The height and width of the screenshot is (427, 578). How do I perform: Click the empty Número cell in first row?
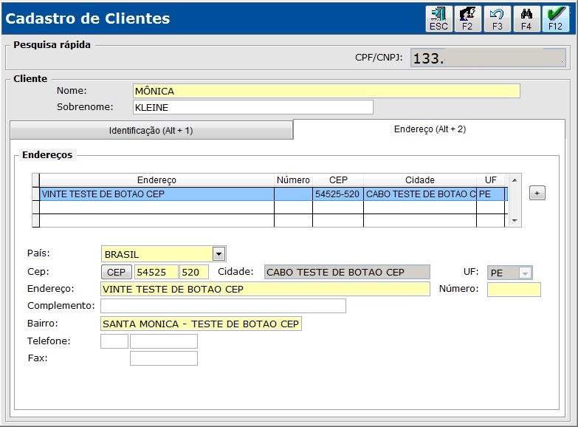[x=293, y=194]
